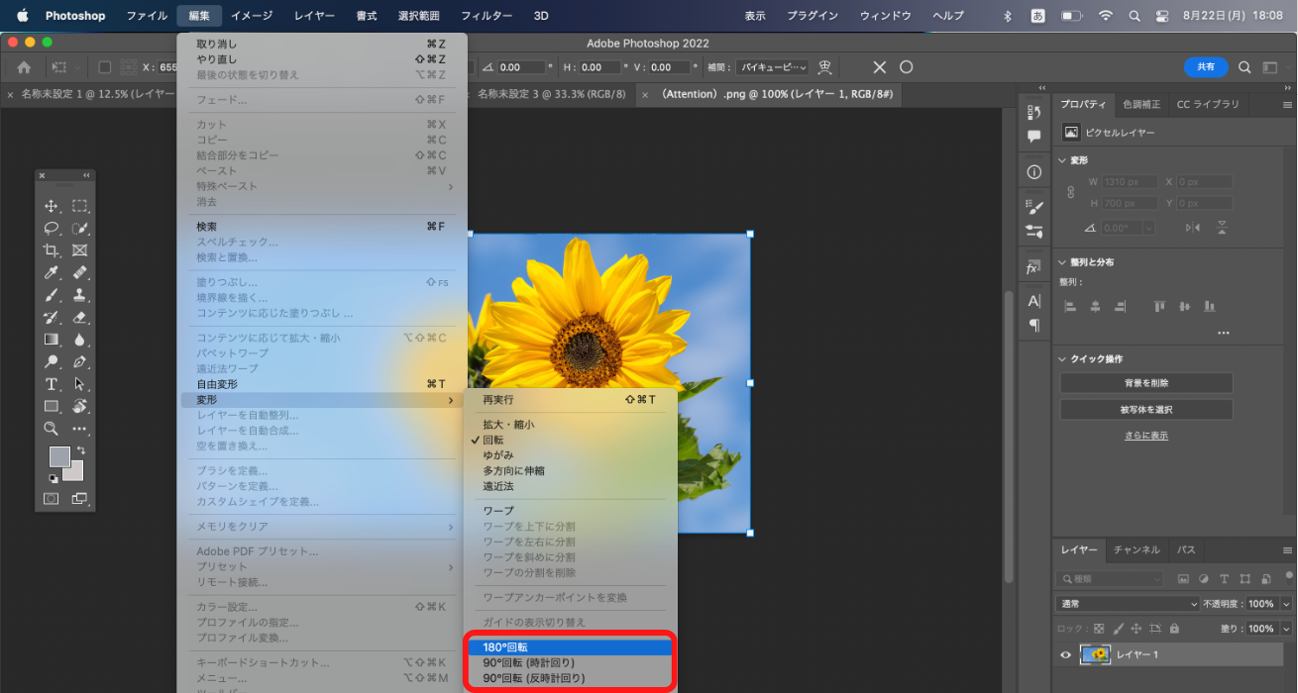The width and height of the screenshot is (1298, 693).
Task: Click the 背景を削除 button
Action: pos(1146,383)
